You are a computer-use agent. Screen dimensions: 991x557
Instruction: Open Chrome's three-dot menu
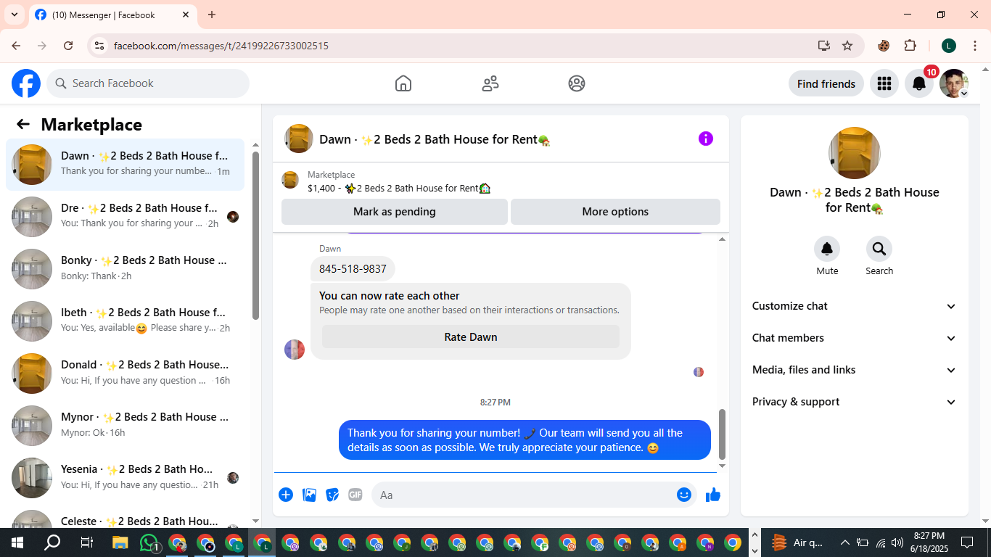[975, 46]
